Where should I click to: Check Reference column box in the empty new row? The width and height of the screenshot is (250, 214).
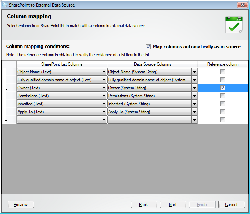click(222, 120)
